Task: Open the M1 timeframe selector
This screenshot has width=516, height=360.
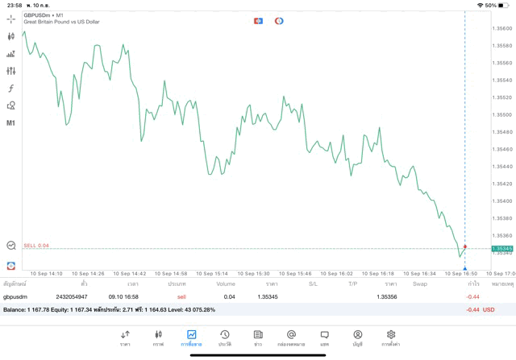Action: click(x=11, y=123)
